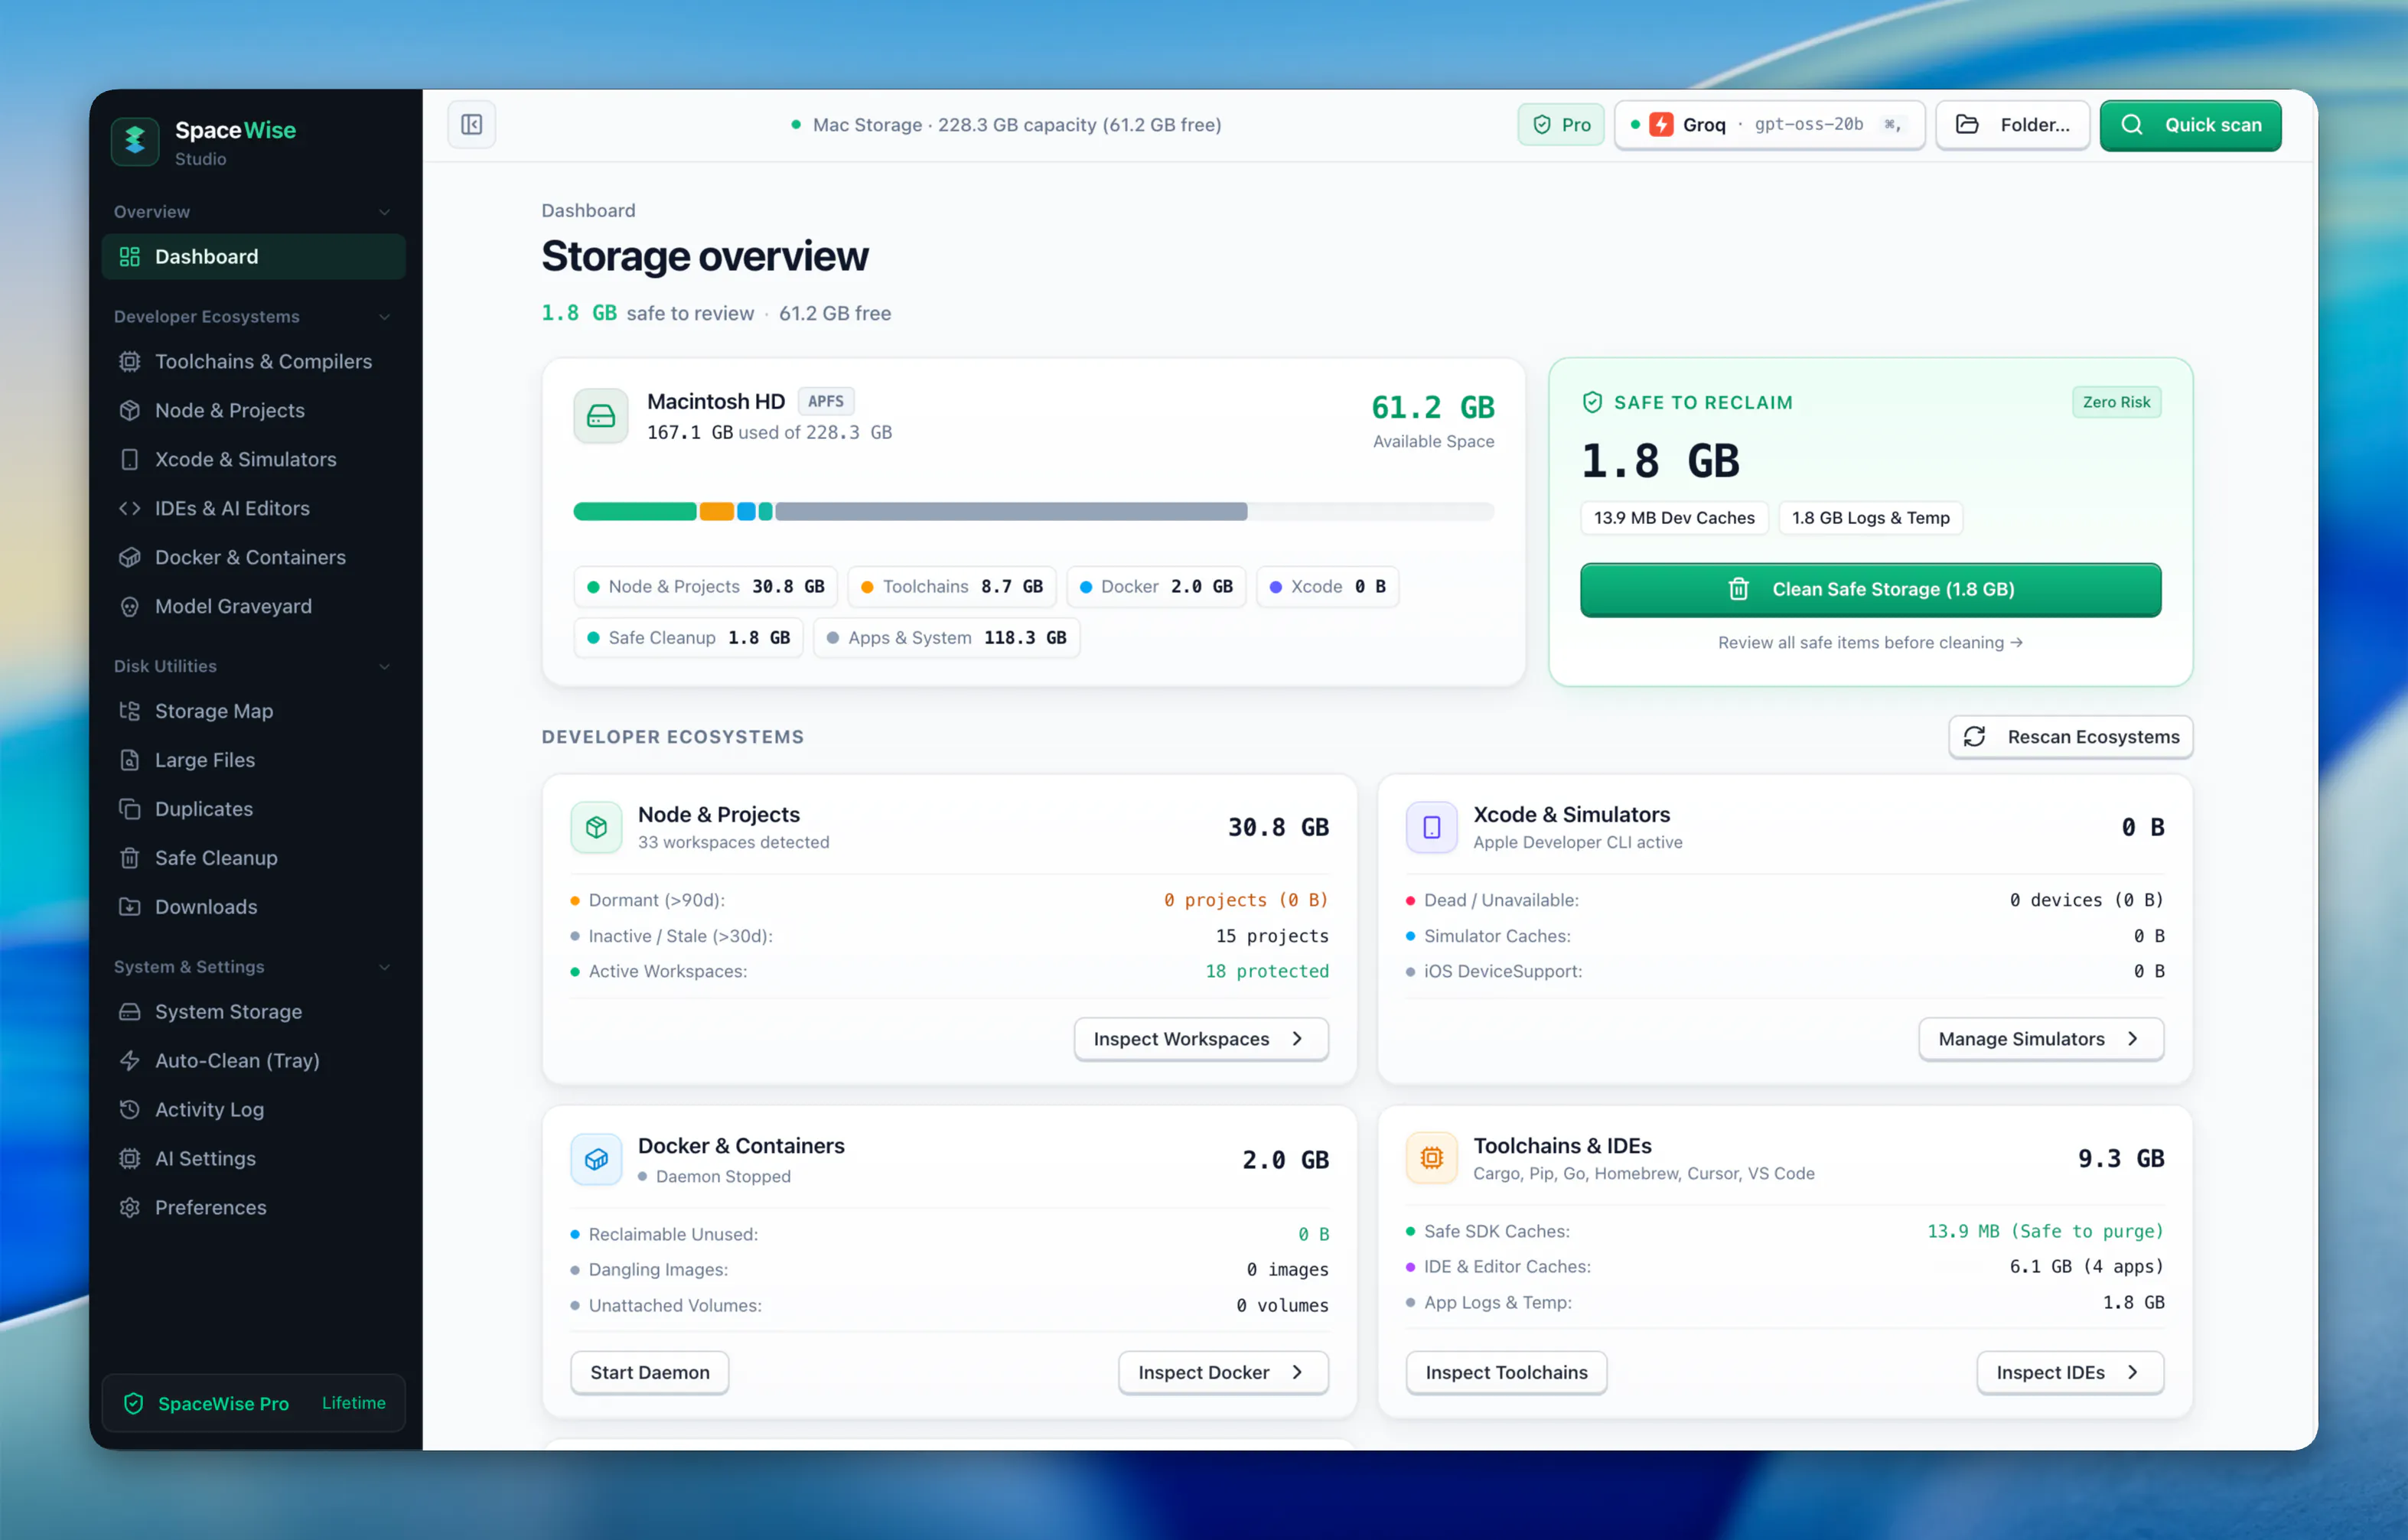
Task: Click the Macintosh HD drive icon
Action: pyautogui.click(x=600, y=416)
